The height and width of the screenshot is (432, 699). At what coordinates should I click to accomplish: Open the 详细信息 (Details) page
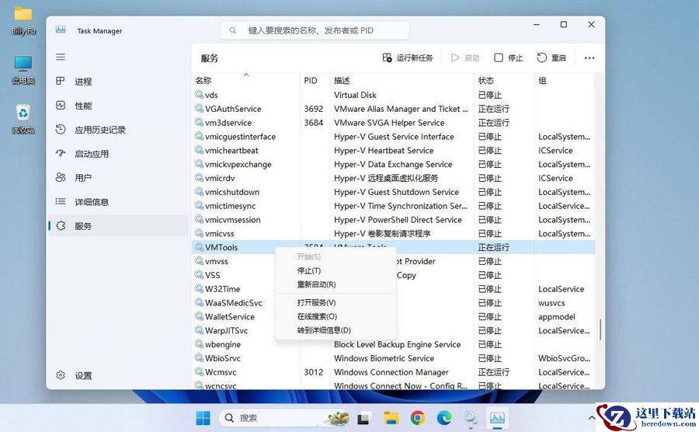click(118, 202)
